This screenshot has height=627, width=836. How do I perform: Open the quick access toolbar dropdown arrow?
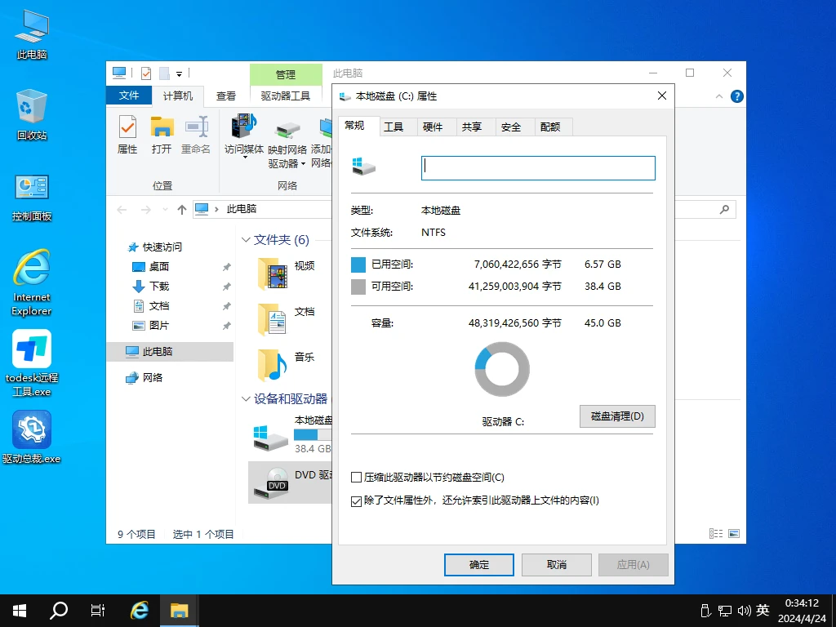point(179,73)
